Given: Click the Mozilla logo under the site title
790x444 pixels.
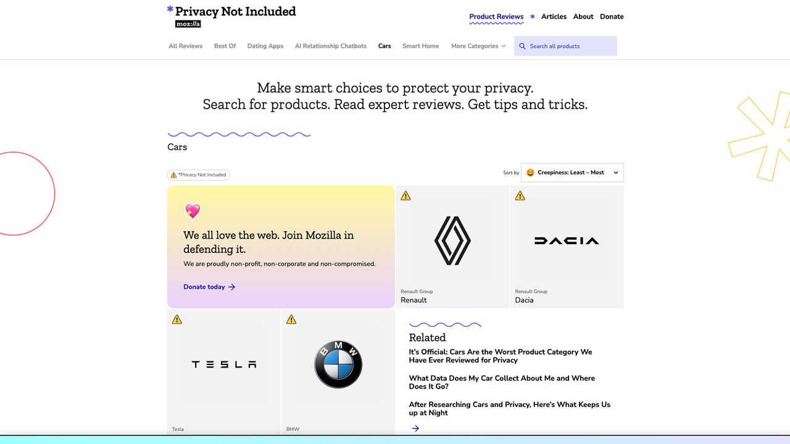Looking at the screenshot, I should tap(188, 24).
